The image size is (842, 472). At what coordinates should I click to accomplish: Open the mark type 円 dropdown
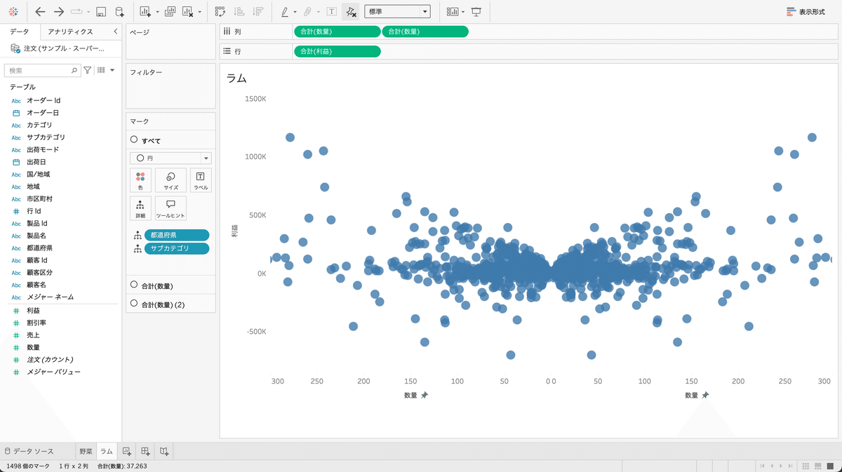point(171,159)
